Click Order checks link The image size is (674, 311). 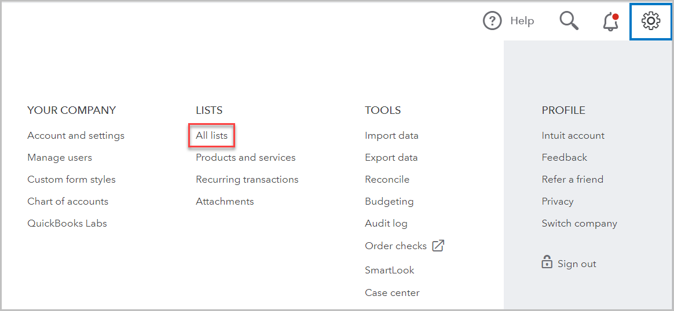pyautogui.click(x=395, y=246)
